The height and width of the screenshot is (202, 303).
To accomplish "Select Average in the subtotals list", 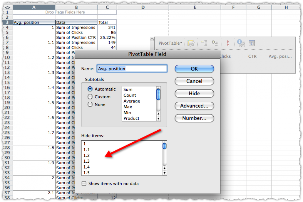I will [x=139, y=101].
